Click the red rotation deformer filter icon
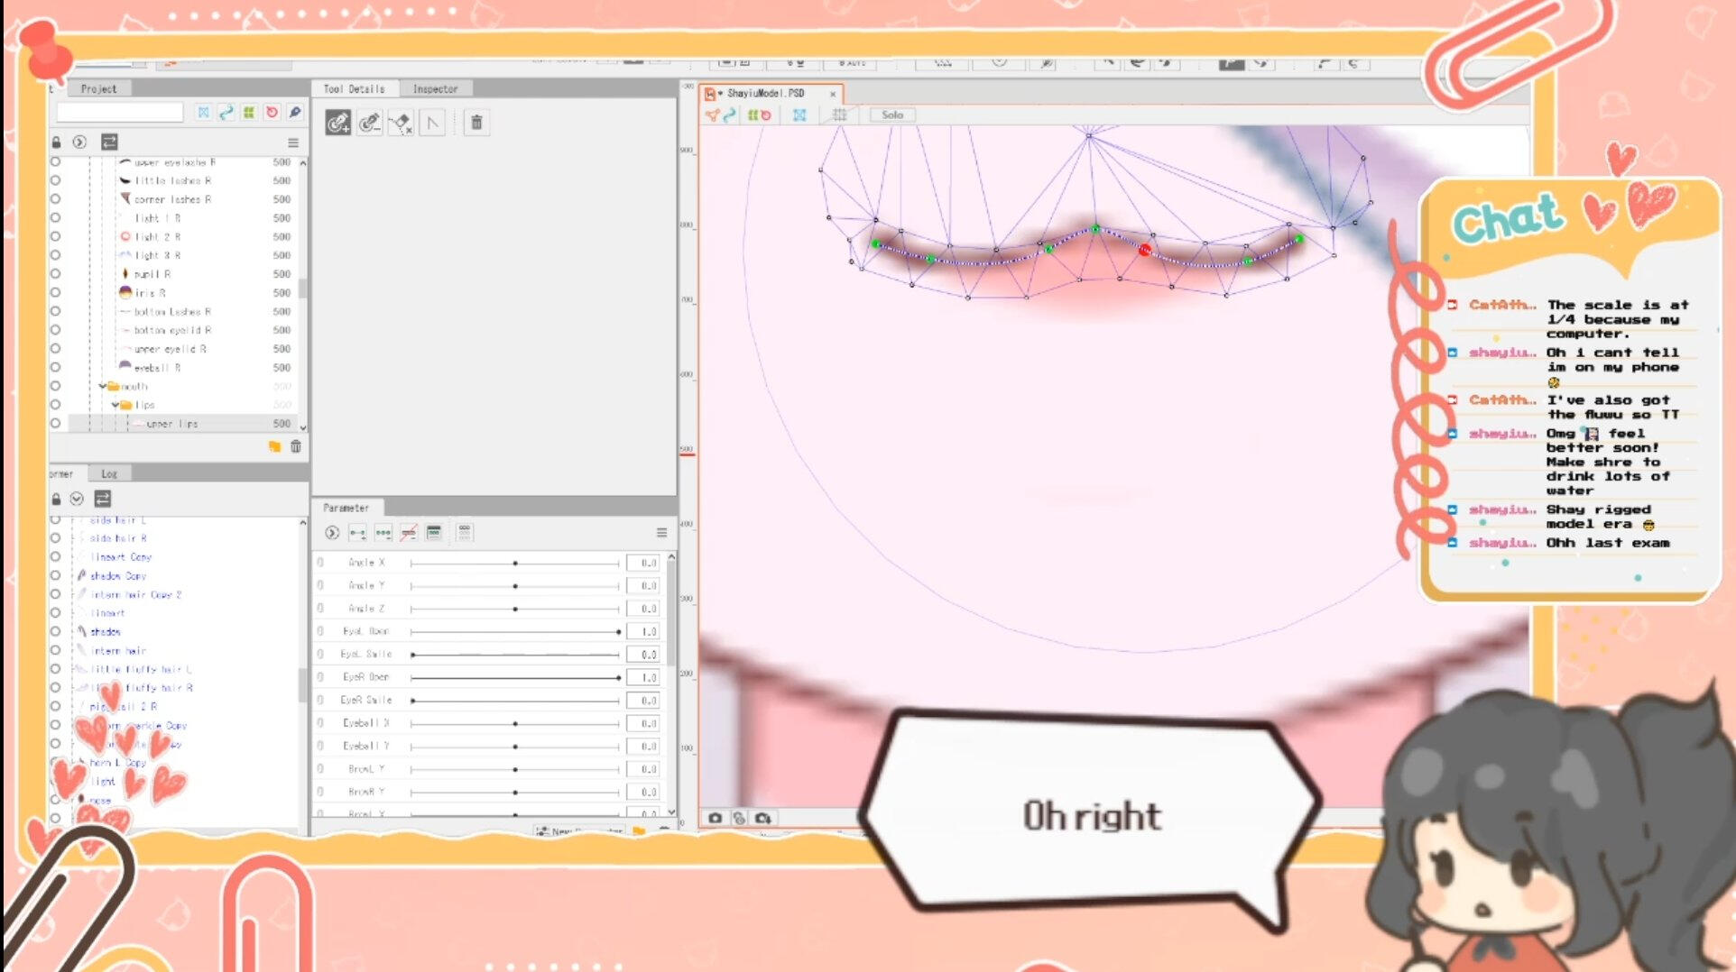 272,113
